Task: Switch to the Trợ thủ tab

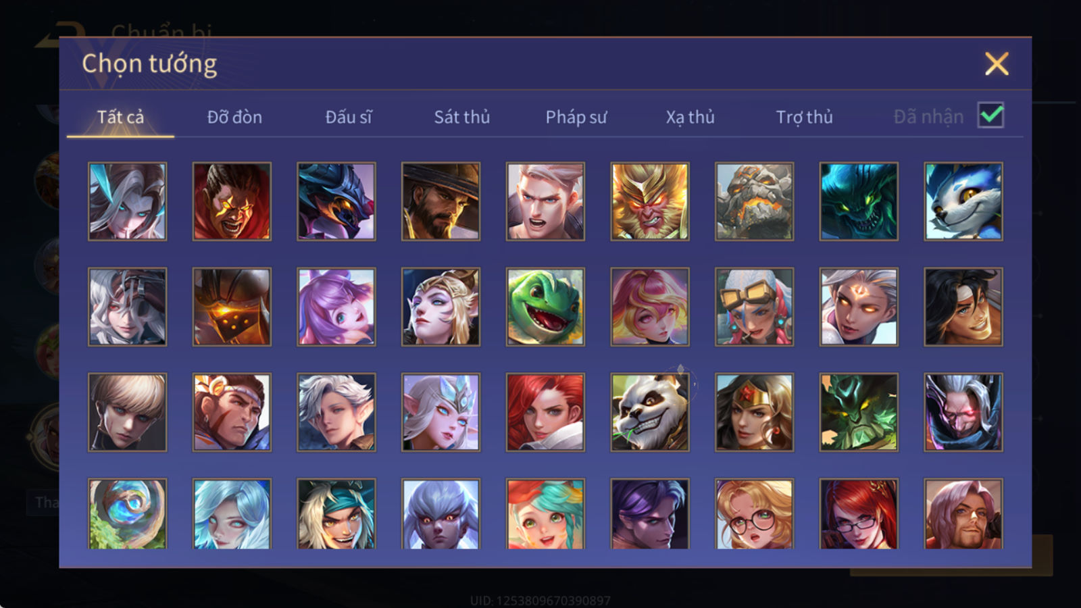Action: [x=804, y=117]
